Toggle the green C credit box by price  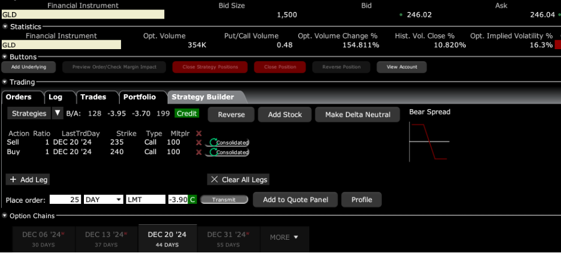pyautogui.click(x=193, y=199)
